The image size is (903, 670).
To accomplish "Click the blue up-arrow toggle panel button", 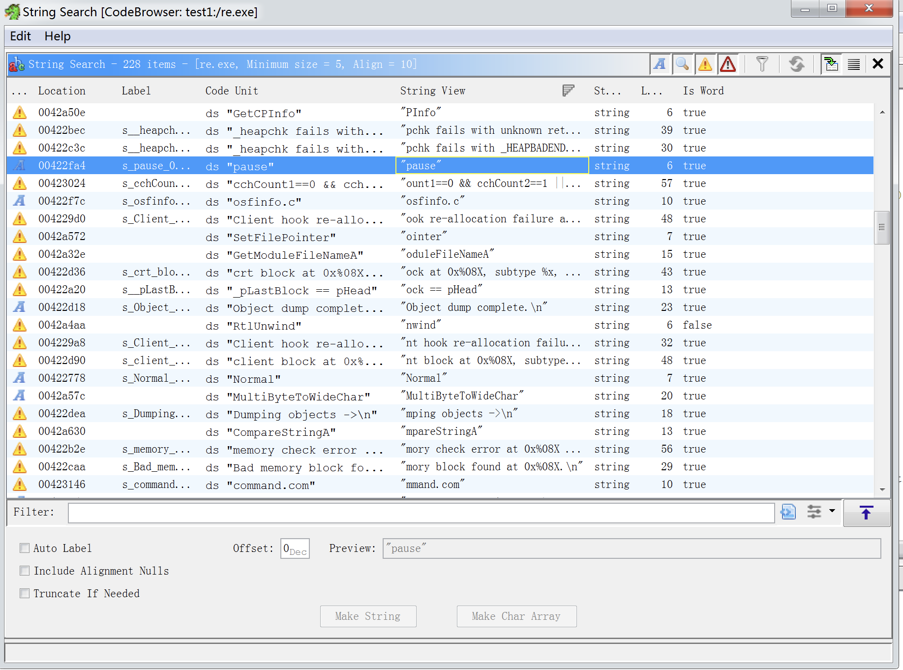I will tap(867, 513).
